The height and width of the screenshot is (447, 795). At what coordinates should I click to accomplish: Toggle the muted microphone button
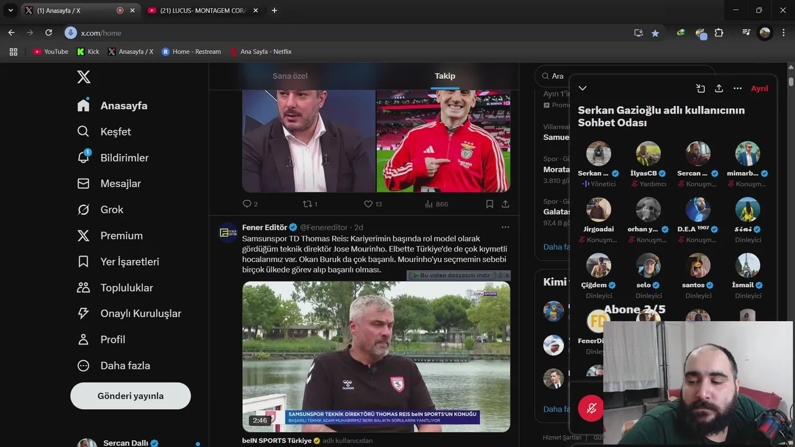(x=591, y=409)
